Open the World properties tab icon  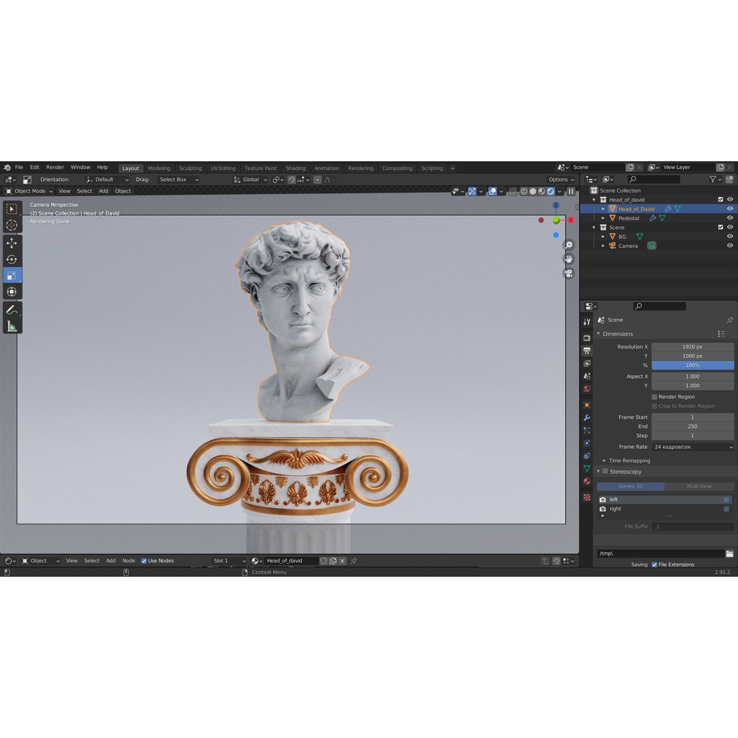pyautogui.click(x=587, y=389)
